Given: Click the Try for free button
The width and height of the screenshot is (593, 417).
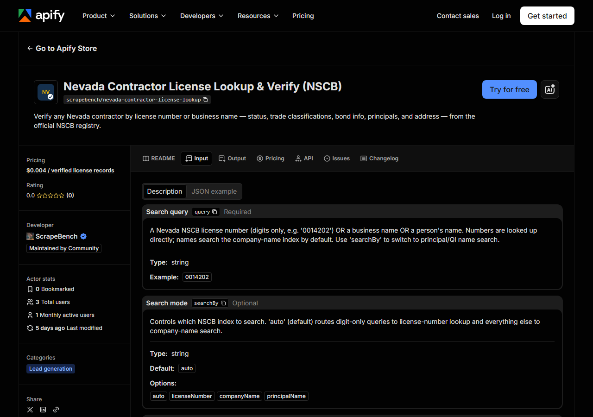Looking at the screenshot, I should (x=510, y=89).
